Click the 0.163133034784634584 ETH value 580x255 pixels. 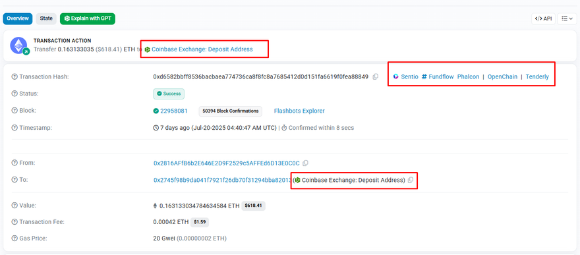[x=199, y=206]
